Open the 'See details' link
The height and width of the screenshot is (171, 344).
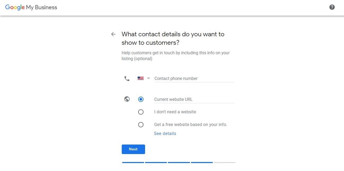coord(165,133)
